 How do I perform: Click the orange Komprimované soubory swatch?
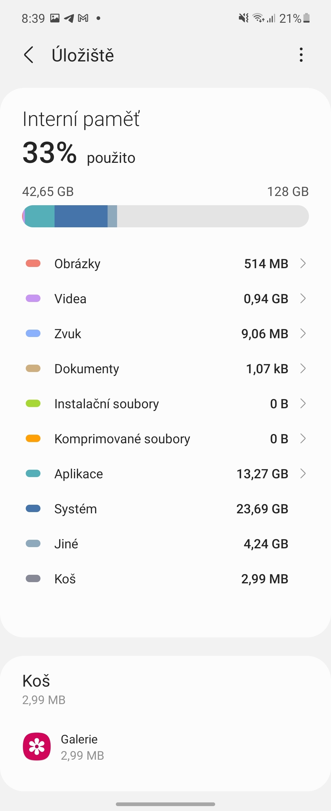coord(33,439)
